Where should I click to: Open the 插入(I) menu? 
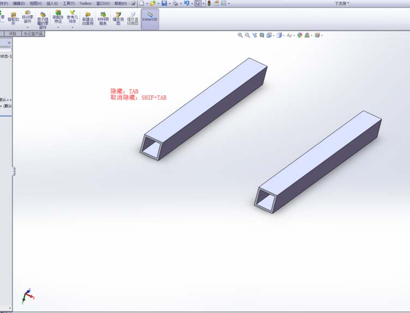coord(52,3)
